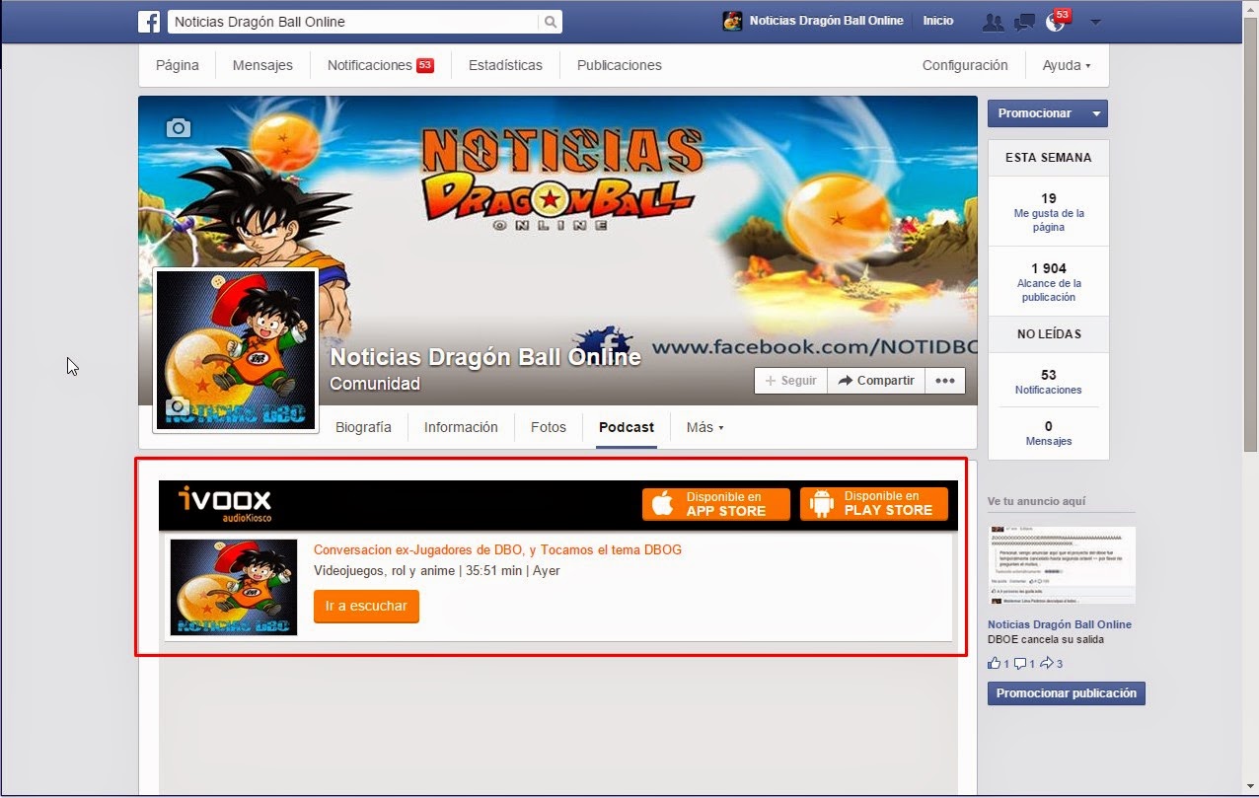Viewport: 1259px width, 798px height.
Task: Click Disponible en Play Store button
Action: click(x=874, y=504)
